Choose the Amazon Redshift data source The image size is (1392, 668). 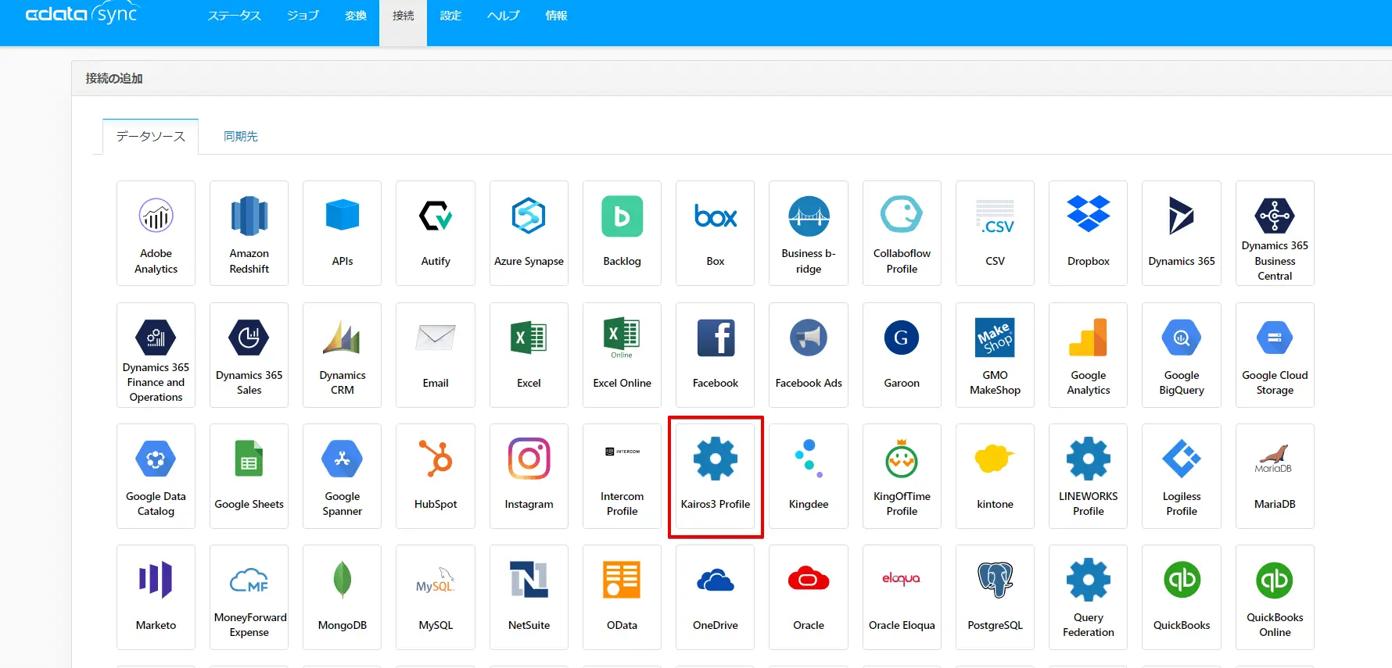pyautogui.click(x=249, y=233)
